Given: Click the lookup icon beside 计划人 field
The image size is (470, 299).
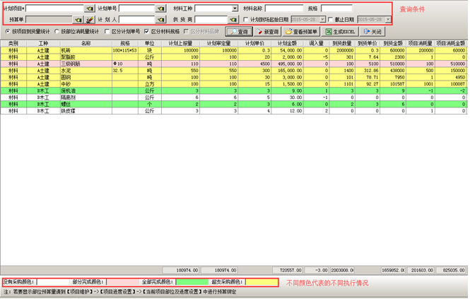Looking at the screenshot, I should (161, 20).
